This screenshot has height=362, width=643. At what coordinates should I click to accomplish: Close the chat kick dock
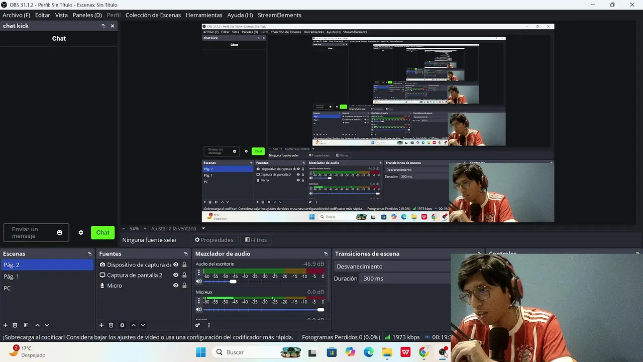tap(113, 26)
